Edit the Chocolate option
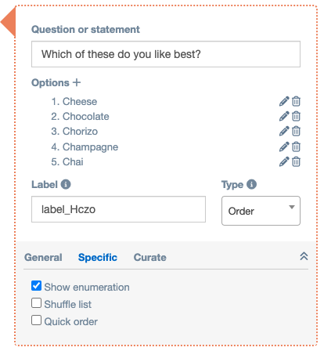The width and height of the screenshot is (324, 351). click(x=284, y=116)
